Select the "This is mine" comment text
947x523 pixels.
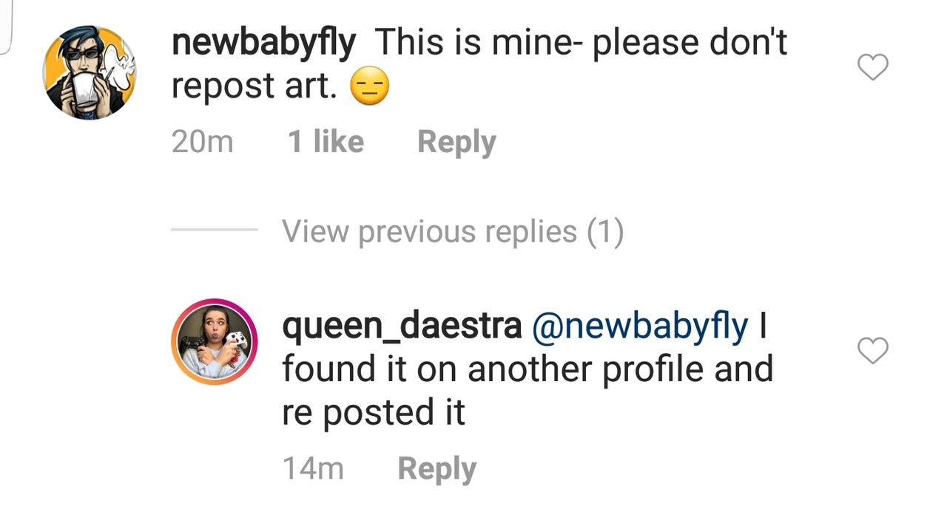[x=581, y=43]
